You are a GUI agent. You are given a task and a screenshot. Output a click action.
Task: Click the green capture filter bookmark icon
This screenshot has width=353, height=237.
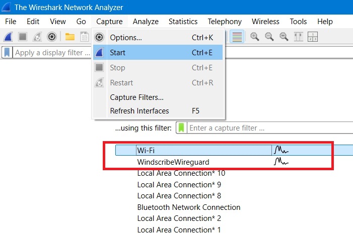(181, 128)
